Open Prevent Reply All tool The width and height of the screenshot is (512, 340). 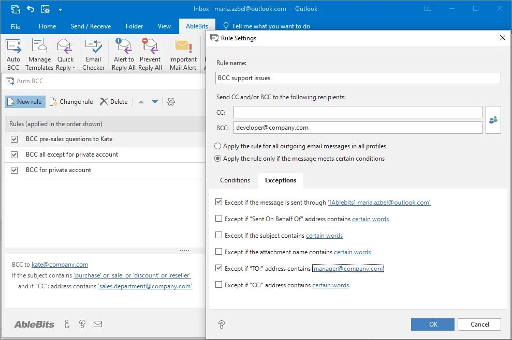(x=150, y=54)
